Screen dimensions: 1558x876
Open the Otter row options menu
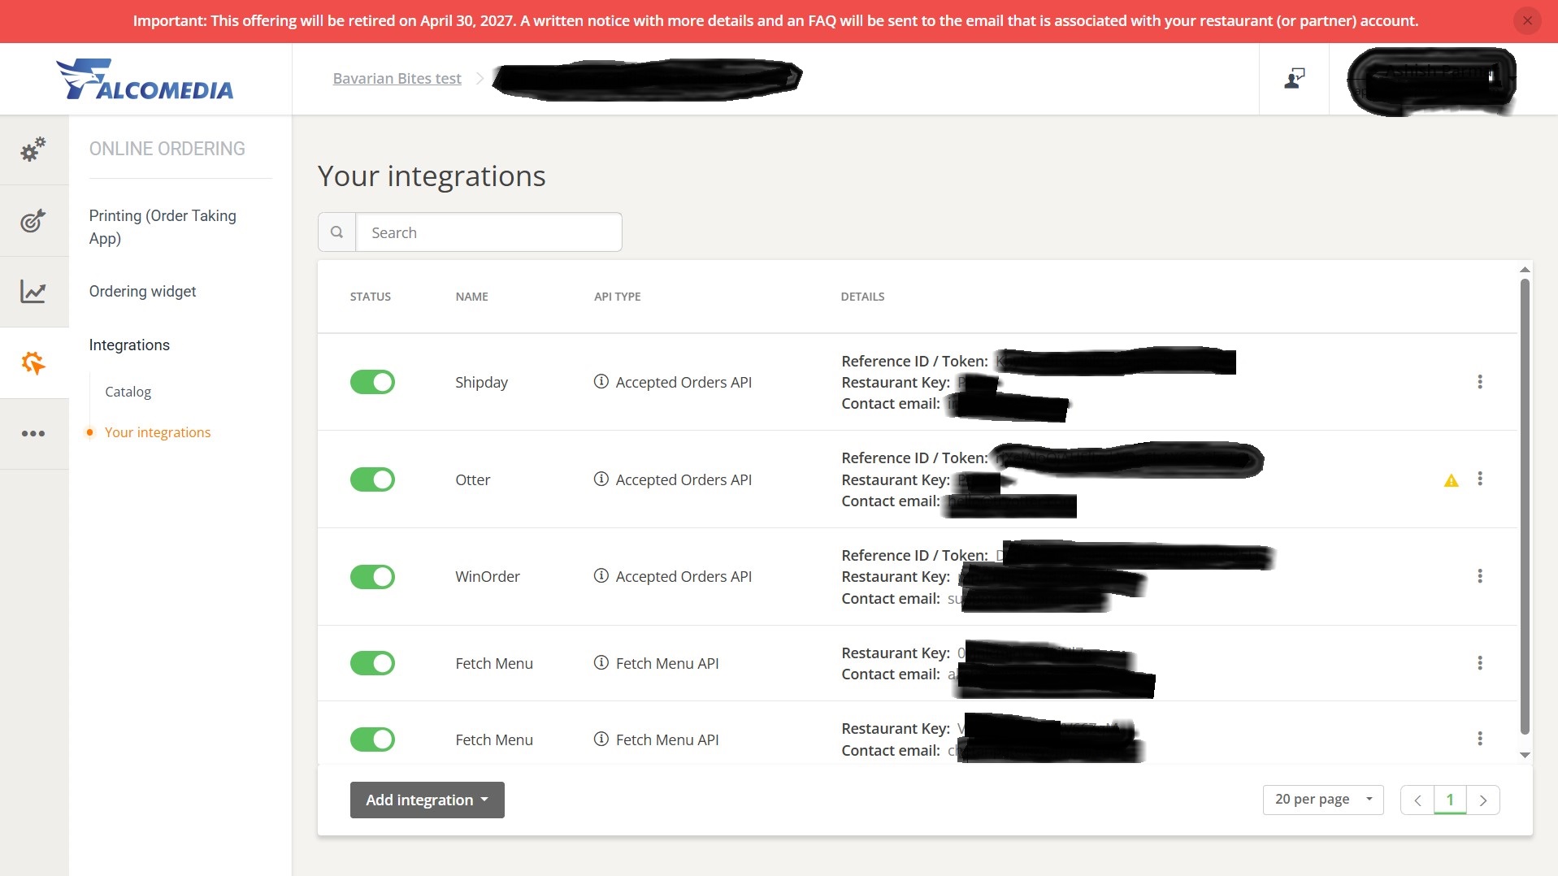pos(1479,479)
